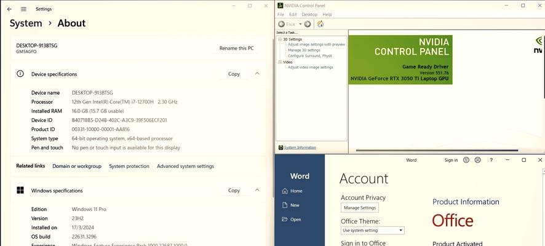The width and height of the screenshot is (545, 246).
Task: Click the New document icon in Word
Action: [x=285, y=205]
